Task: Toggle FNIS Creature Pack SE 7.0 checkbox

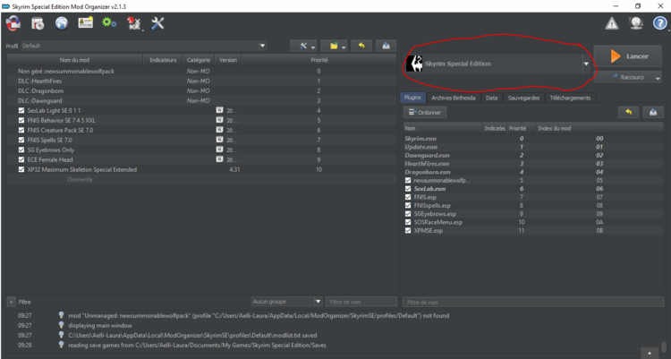Action: 21,130
